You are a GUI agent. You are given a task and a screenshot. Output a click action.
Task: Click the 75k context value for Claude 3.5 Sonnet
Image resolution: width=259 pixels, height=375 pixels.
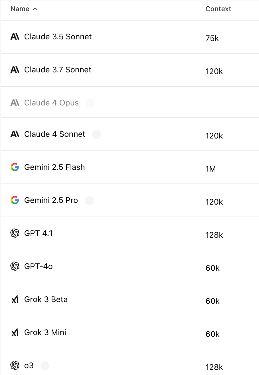[212, 38]
